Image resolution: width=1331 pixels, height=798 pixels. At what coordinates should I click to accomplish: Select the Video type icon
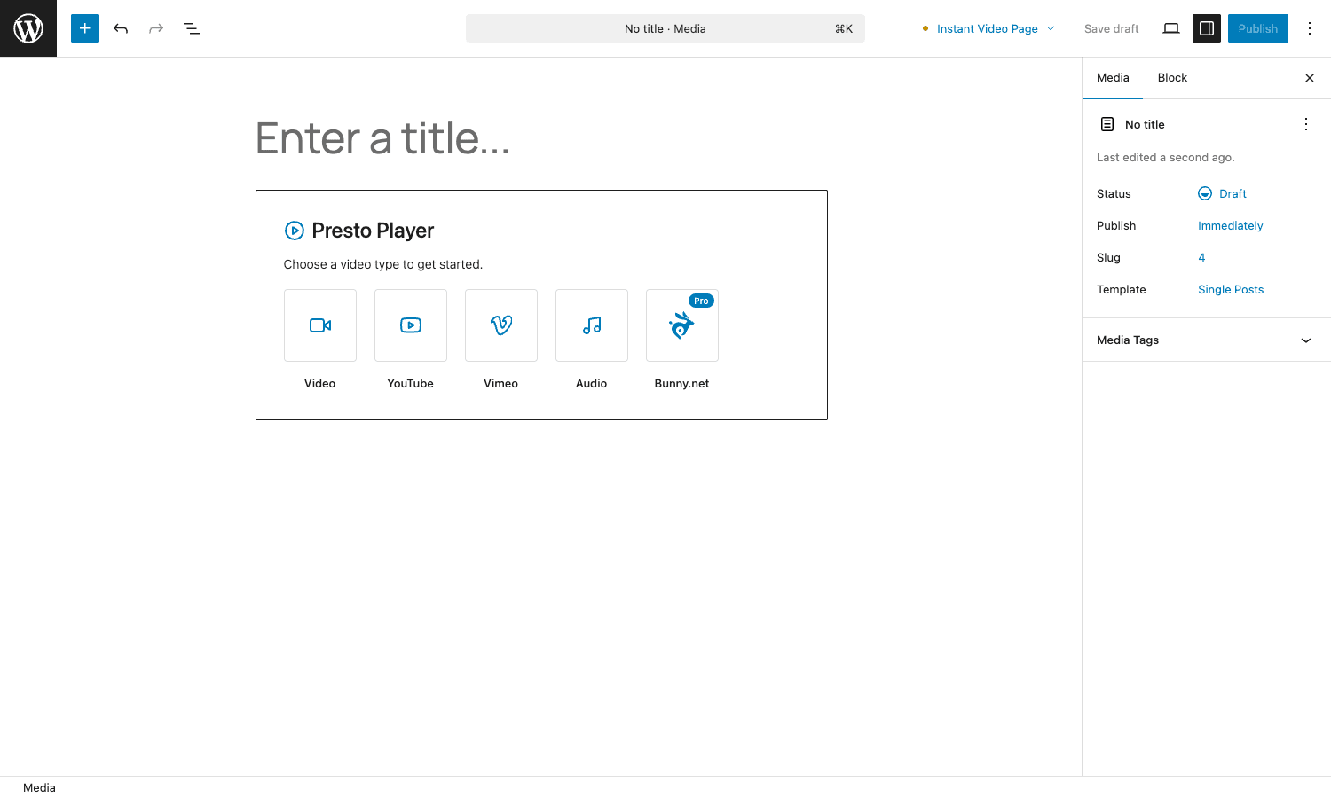(320, 325)
